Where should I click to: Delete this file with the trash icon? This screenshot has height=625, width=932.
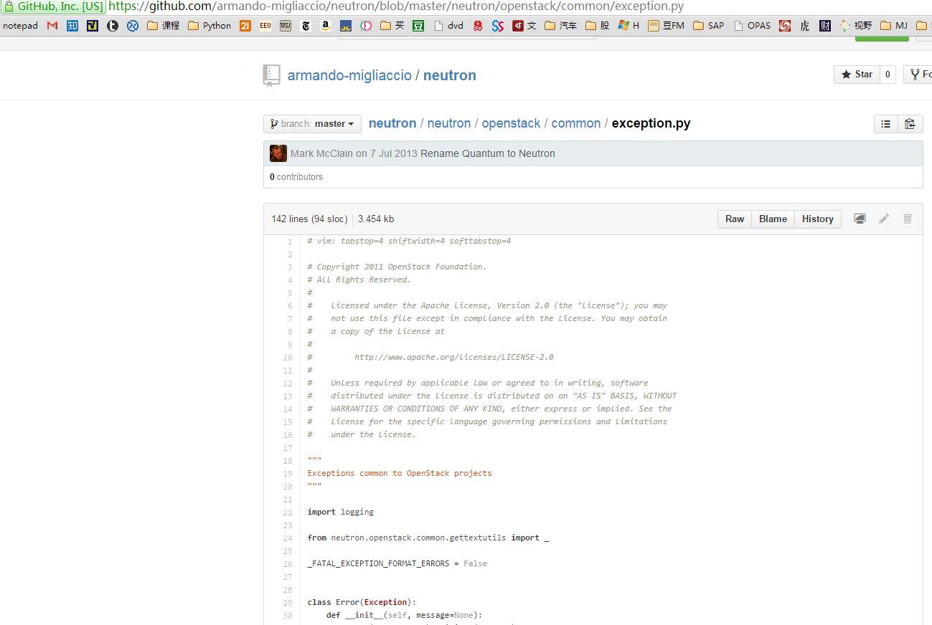(908, 219)
